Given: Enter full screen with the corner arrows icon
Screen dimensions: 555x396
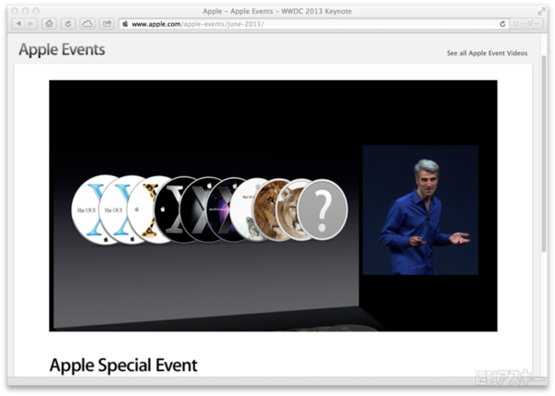Looking at the screenshot, I should click(541, 11).
